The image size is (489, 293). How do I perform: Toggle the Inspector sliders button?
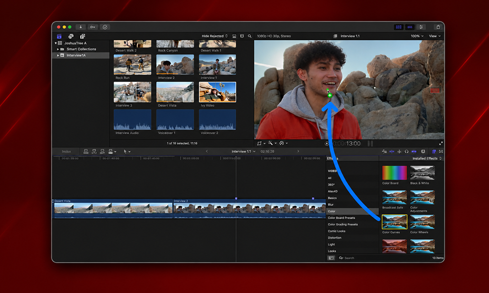tap(421, 27)
